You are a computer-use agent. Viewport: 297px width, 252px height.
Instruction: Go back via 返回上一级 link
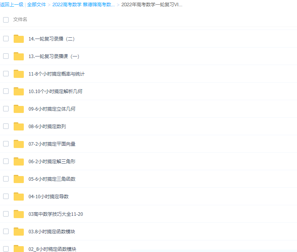(12, 5)
